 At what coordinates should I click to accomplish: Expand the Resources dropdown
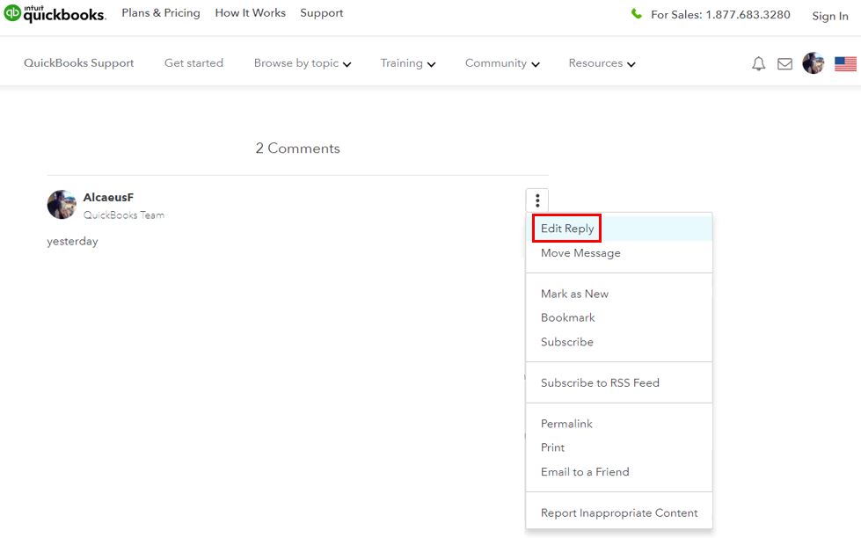602,63
